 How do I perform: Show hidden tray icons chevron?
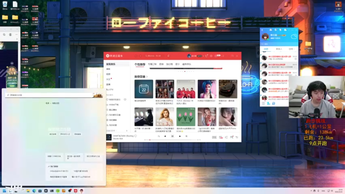pyautogui.click(x=311, y=191)
